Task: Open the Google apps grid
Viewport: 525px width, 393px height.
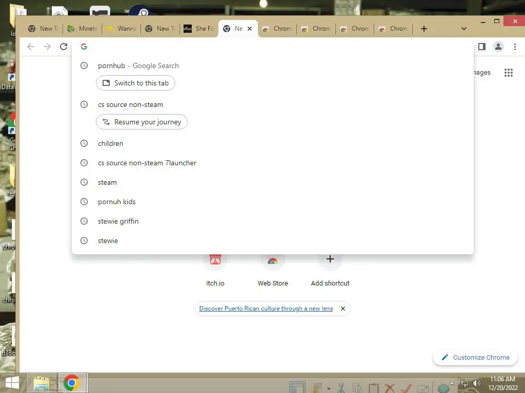Action: pos(509,73)
